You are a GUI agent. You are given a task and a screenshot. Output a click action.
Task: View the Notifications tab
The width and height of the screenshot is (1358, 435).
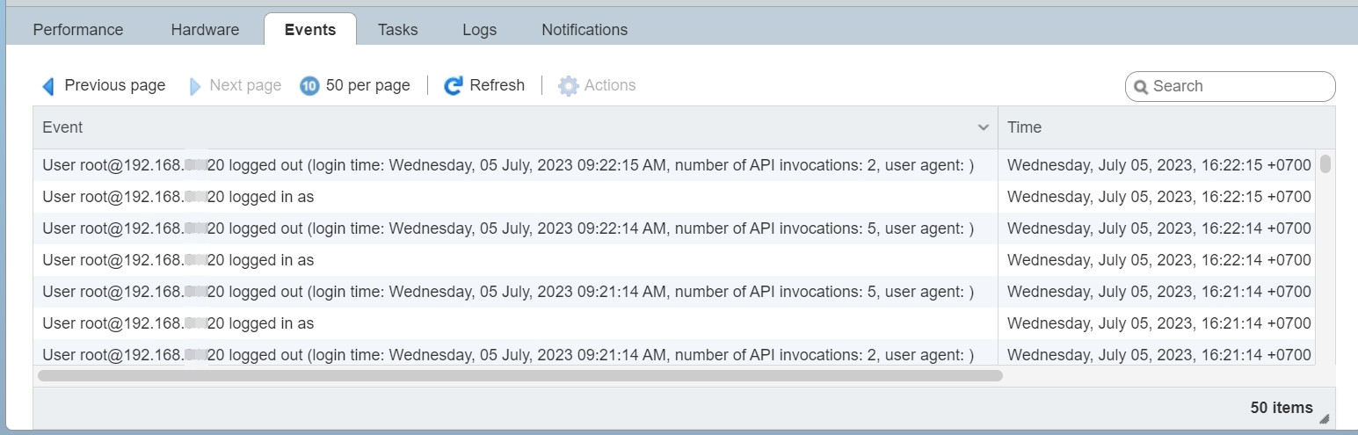pyautogui.click(x=585, y=30)
